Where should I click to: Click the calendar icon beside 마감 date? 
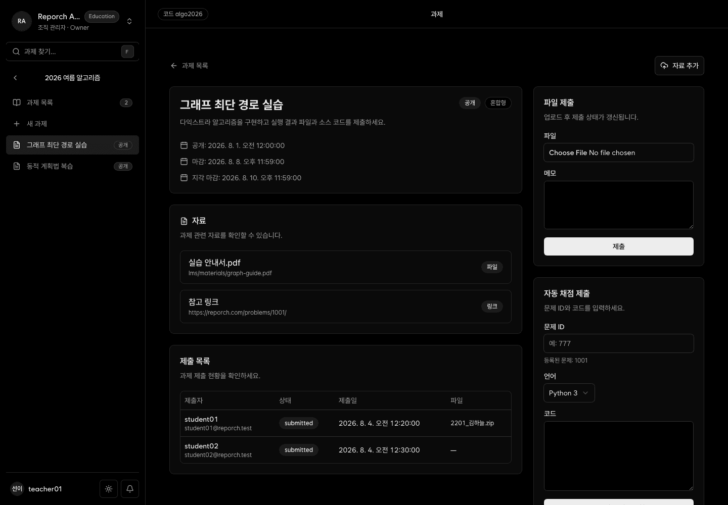184,162
